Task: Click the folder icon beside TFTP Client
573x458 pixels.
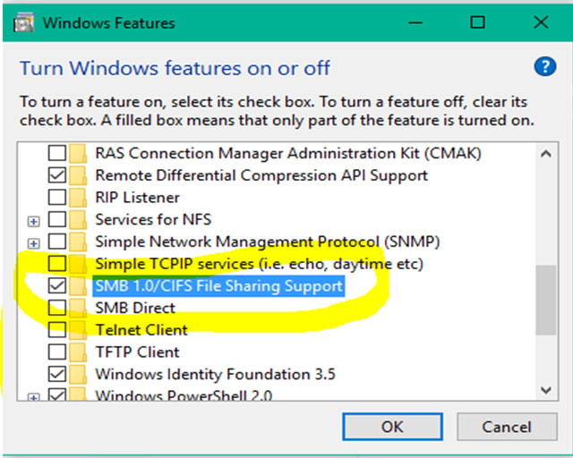Action: [79, 352]
